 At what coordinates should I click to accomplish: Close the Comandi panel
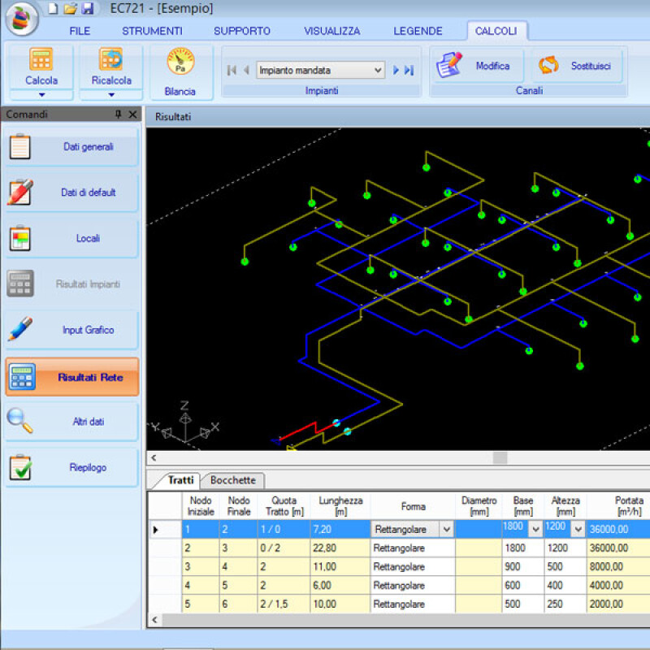point(132,115)
